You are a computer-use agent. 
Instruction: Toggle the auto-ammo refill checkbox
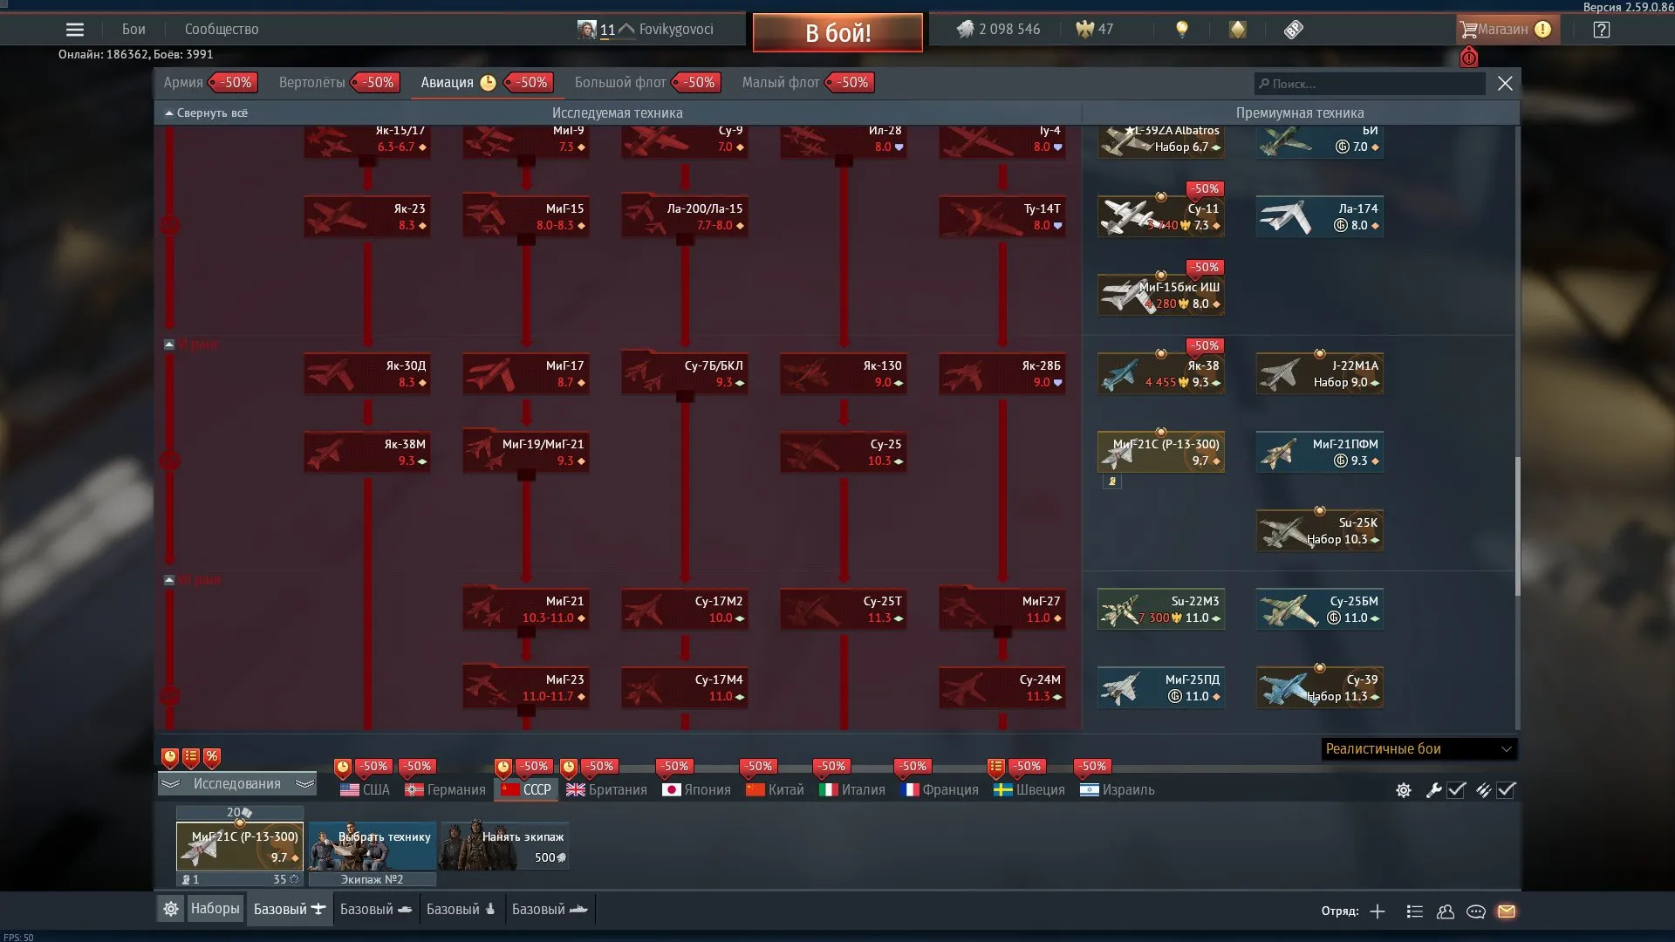1507,790
